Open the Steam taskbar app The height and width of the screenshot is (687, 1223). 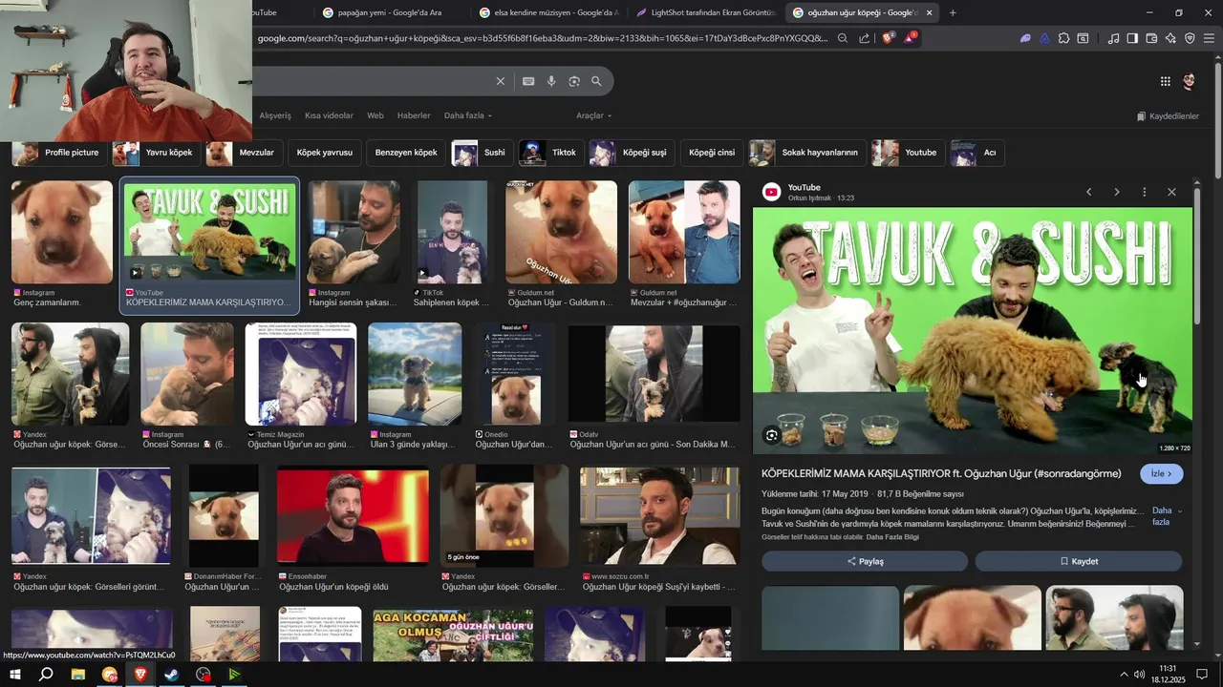(171, 675)
